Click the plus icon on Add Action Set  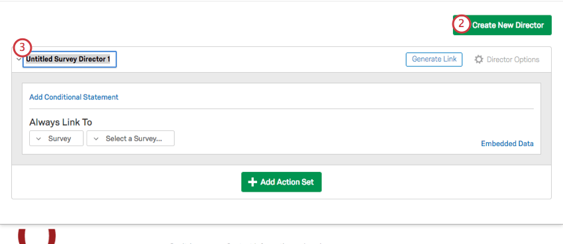[x=252, y=182]
